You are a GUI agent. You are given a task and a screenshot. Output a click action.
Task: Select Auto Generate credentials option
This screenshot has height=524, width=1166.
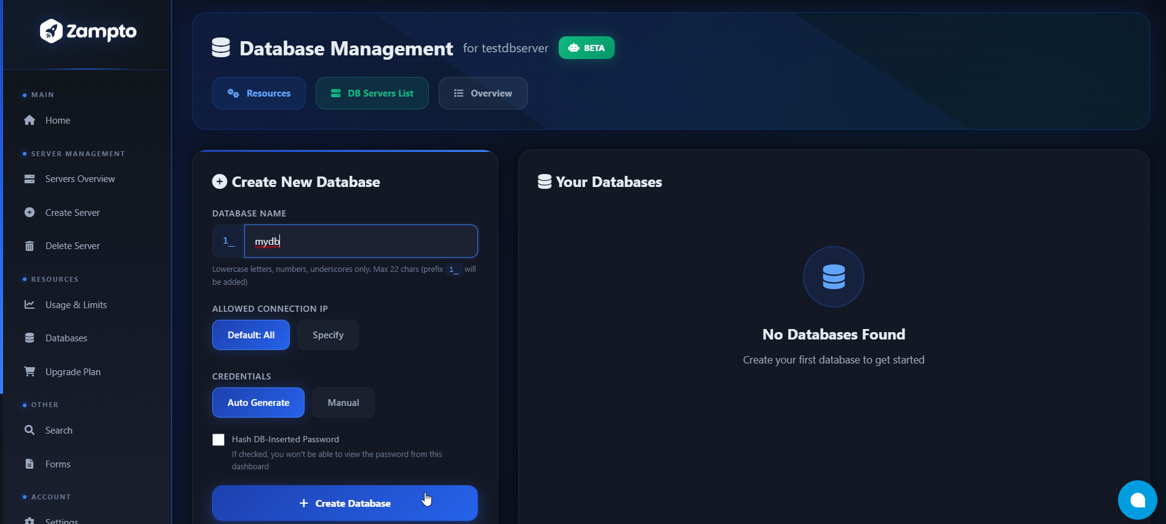(x=258, y=403)
